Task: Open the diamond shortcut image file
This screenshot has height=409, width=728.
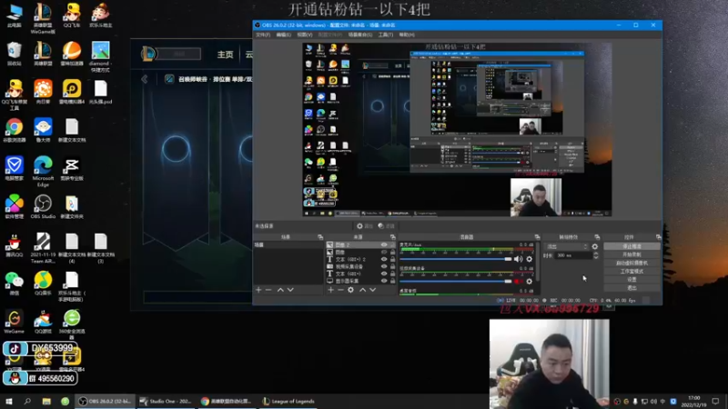Action: click(x=100, y=57)
